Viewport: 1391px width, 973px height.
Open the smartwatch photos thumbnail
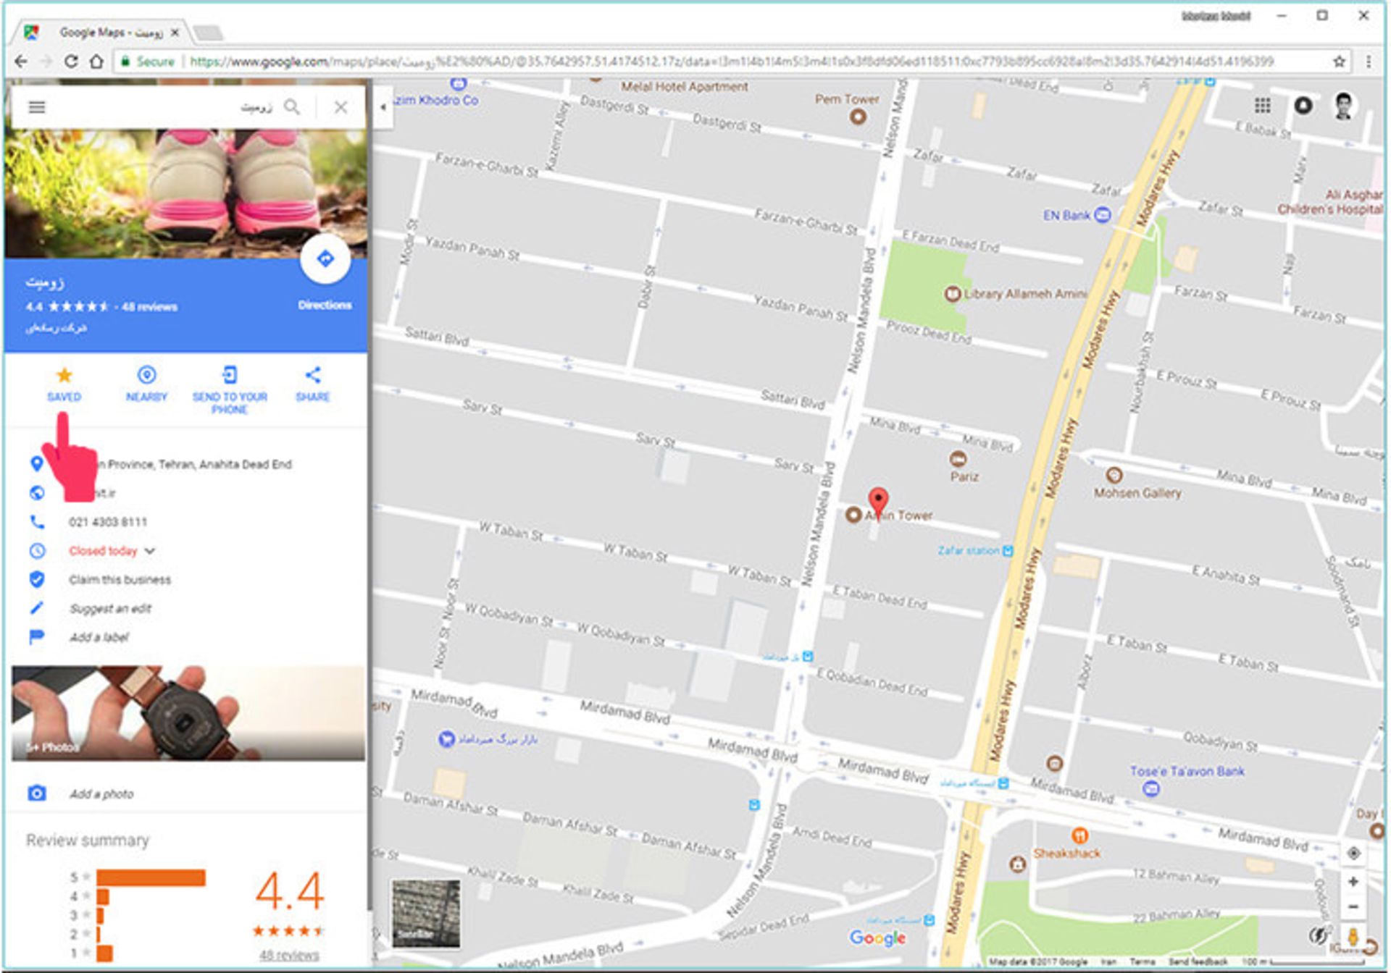click(x=188, y=713)
